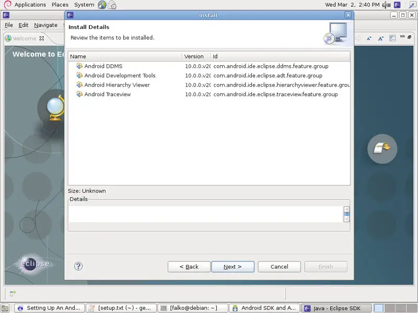The image size is (418, 313).
Task: Select the Android Development Tools row
Action: pyautogui.click(x=209, y=75)
